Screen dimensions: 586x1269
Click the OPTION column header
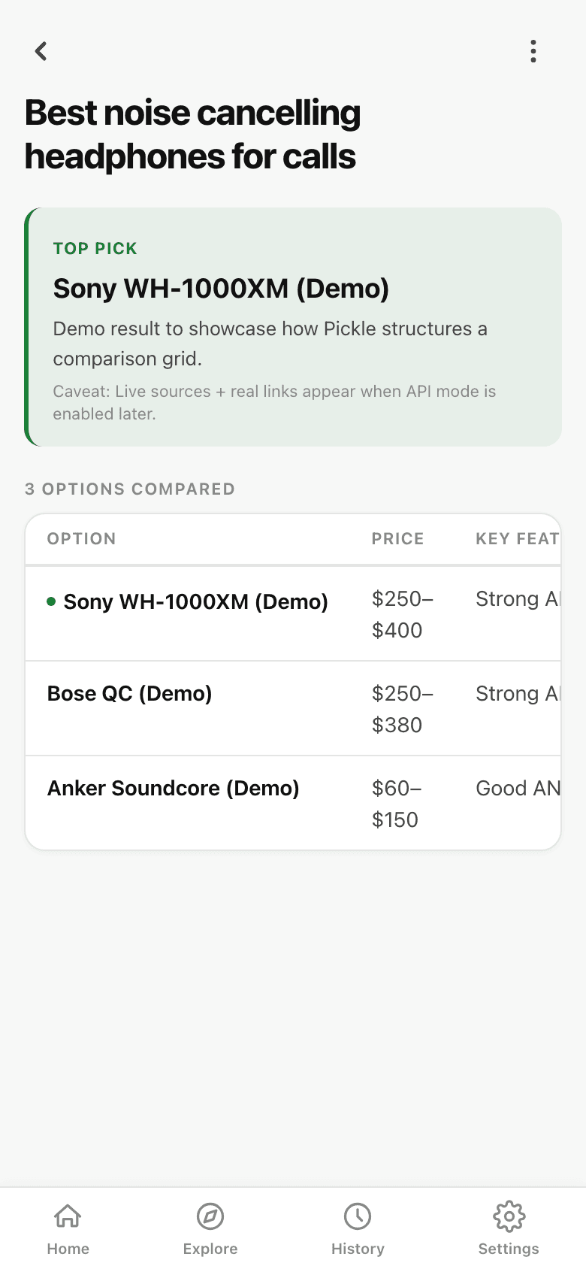click(81, 538)
